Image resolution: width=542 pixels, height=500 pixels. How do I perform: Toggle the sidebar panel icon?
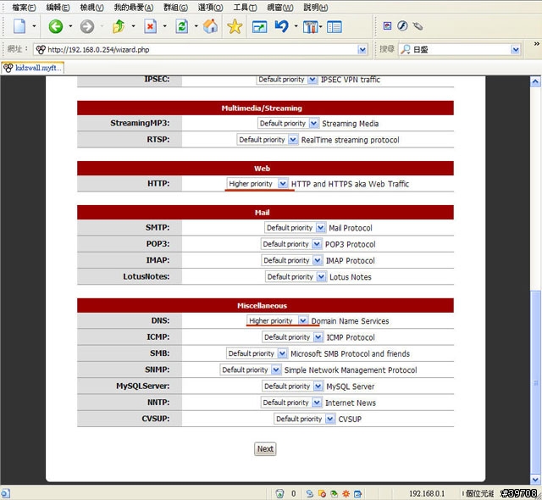(335, 27)
